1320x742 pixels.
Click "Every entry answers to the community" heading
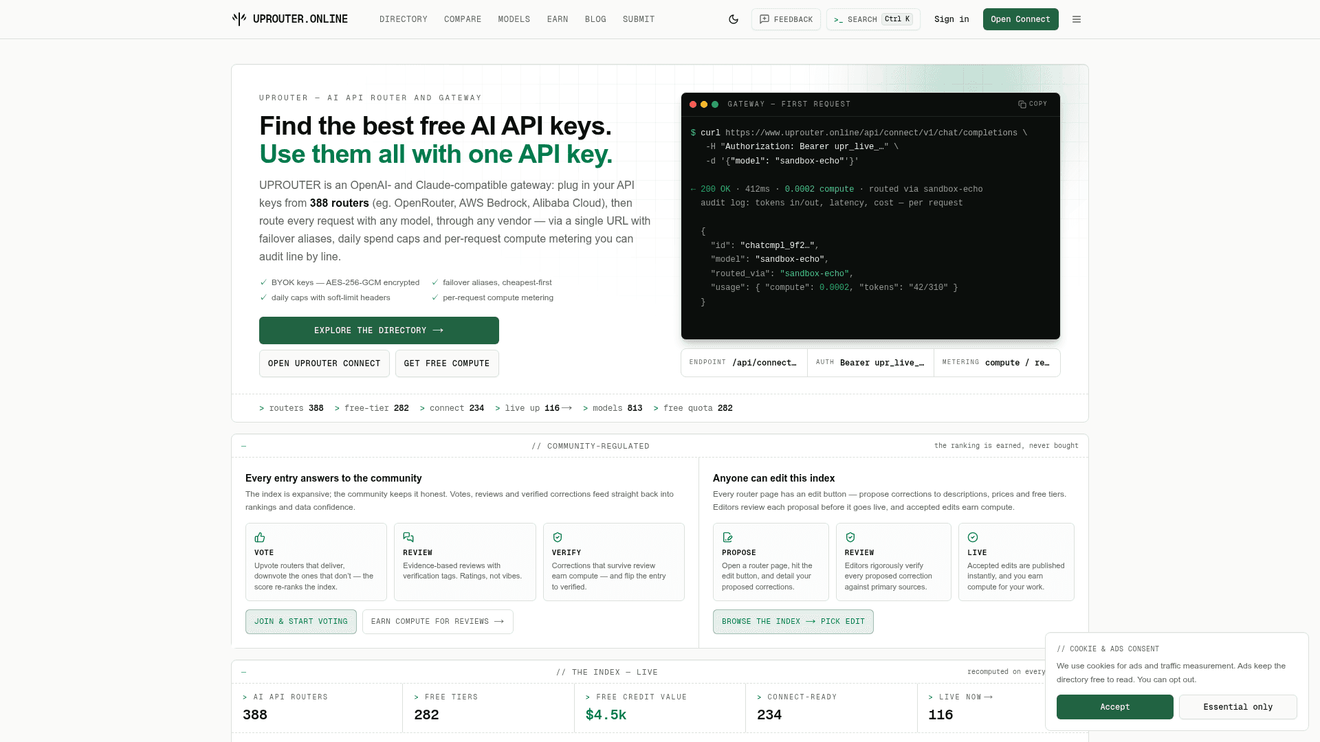pyautogui.click(x=333, y=478)
